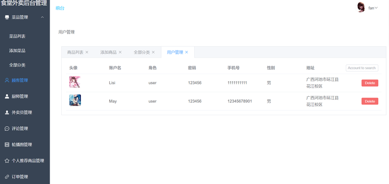Click the 性别 column header
The height and width of the screenshot is (184, 389).
[271, 68]
